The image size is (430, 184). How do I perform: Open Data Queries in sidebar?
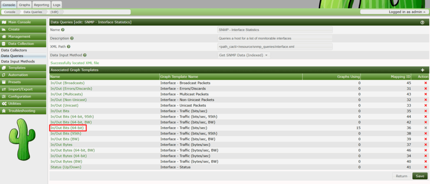[x=12, y=56]
